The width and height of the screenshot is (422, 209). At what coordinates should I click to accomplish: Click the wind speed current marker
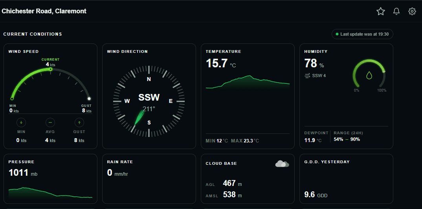[50, 69]
